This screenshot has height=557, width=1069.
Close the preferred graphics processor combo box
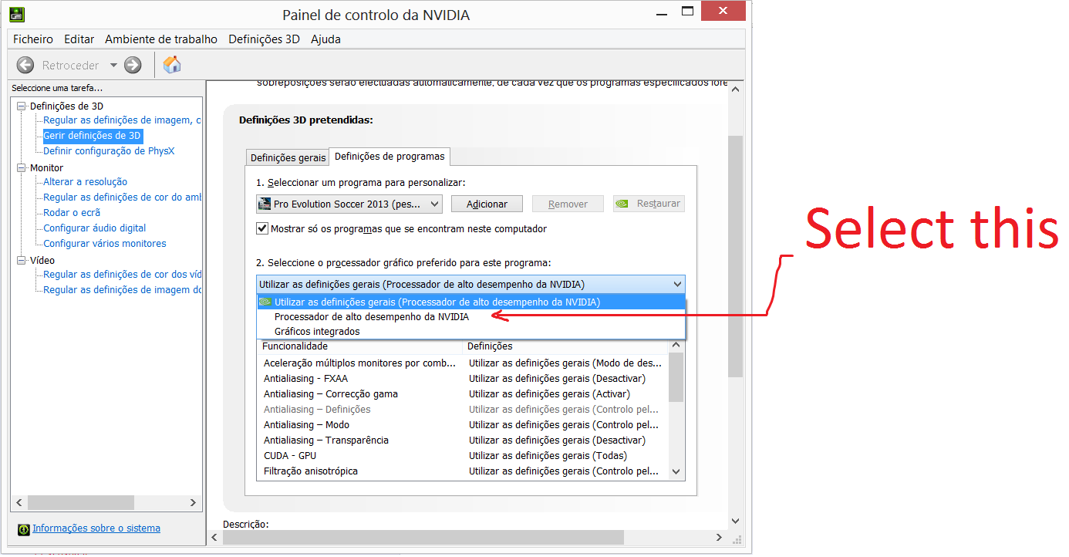(x=470, y=284)
